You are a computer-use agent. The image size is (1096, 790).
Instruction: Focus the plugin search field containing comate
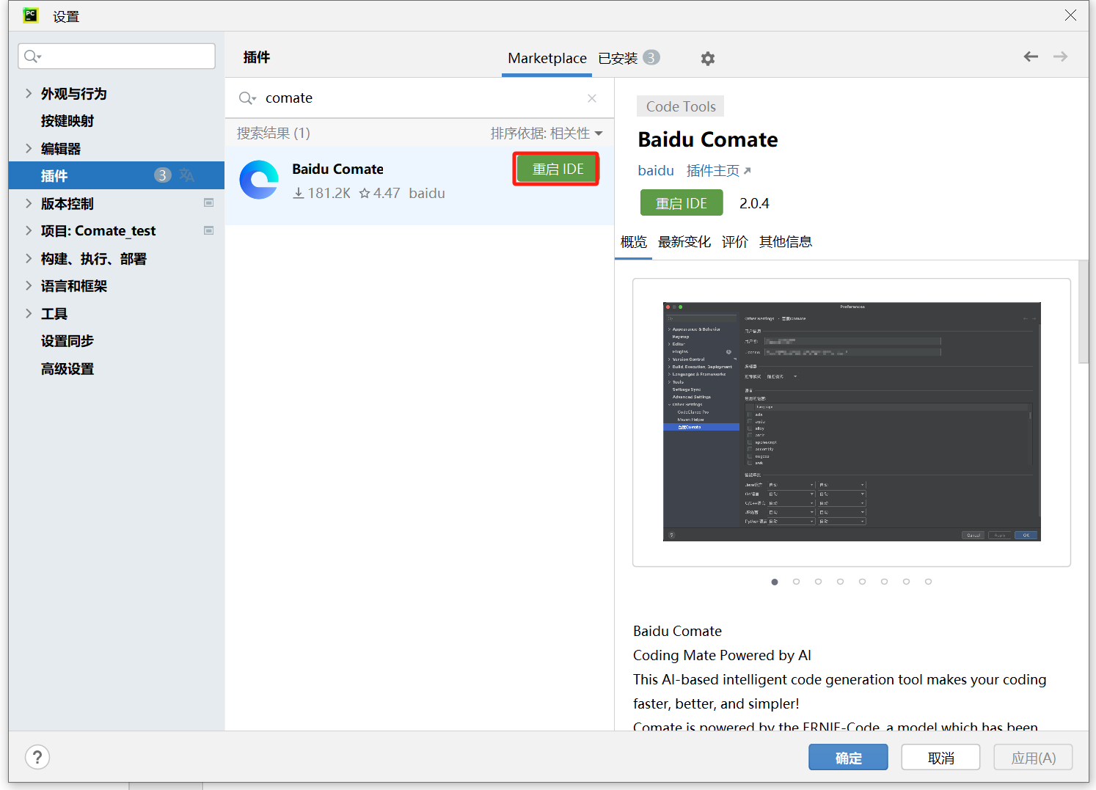pyautogui.click(x=420, y=98)
